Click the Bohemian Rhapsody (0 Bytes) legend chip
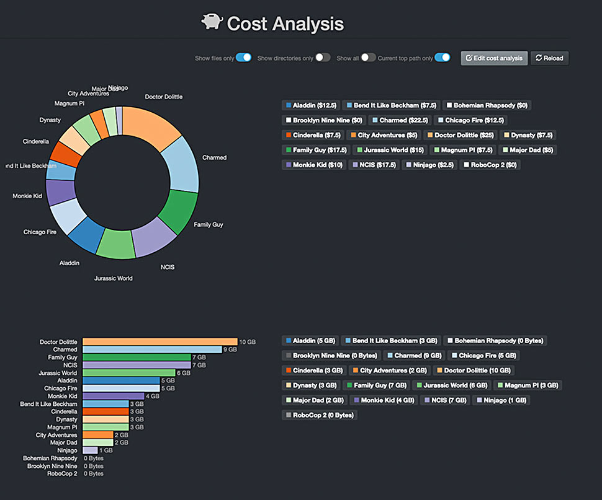The height and width of the screenshot is (500, 602). coord(495,341)
